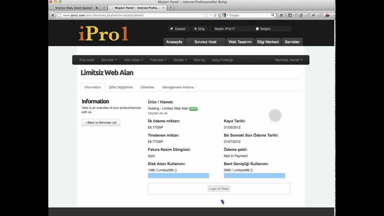Go to browser home page icon
Image resolution: width=384 pixels, height=216 pixels.
click(x=281, y=15)
